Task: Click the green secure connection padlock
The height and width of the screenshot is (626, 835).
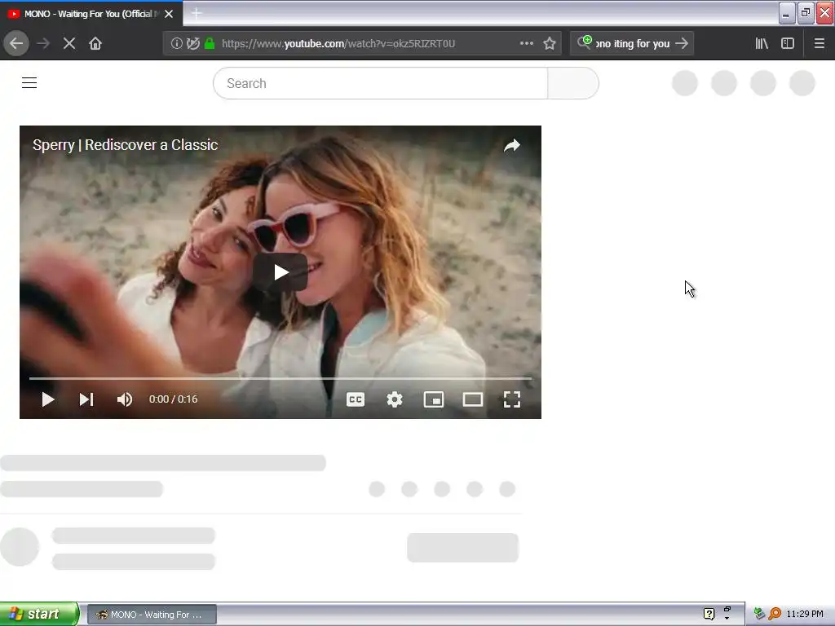Action: click(x=210, y=43)
